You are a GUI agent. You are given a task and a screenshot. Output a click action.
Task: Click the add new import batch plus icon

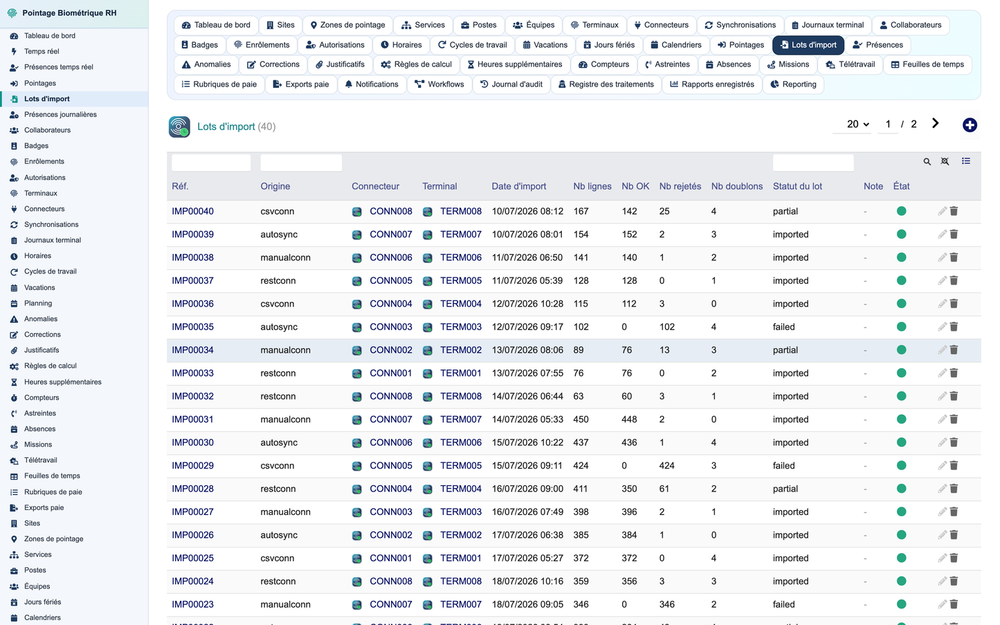coord(970,125)
